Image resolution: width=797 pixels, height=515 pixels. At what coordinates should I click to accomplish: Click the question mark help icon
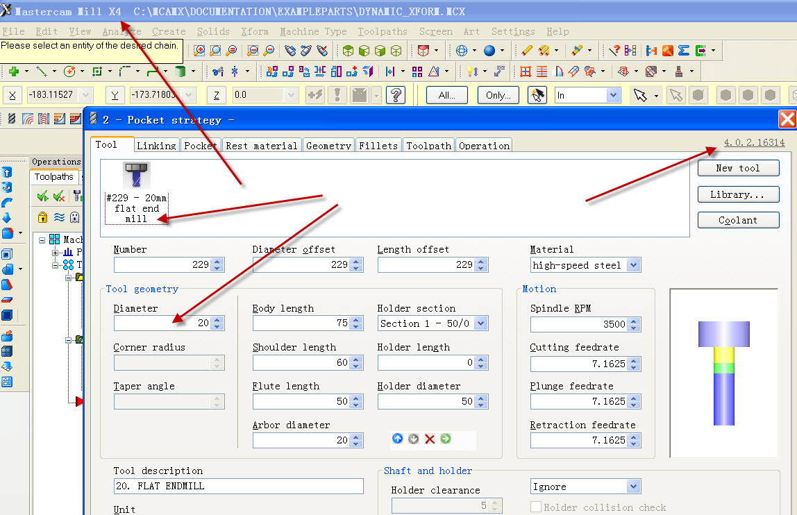(396, 95)
